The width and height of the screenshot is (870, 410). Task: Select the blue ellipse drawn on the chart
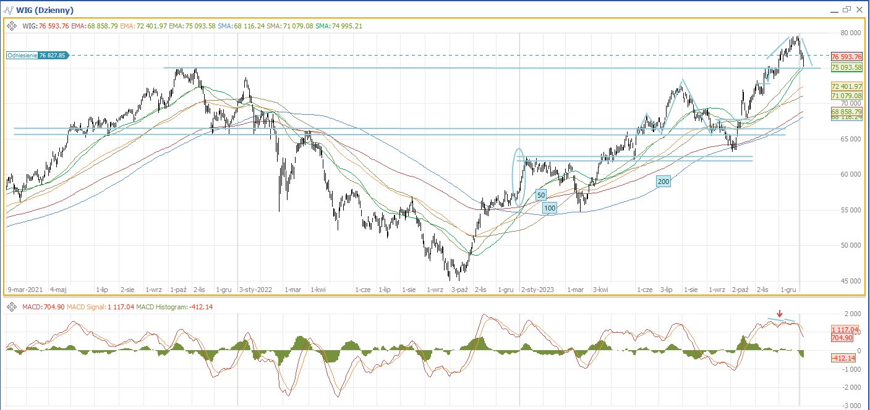pos(519,177)
